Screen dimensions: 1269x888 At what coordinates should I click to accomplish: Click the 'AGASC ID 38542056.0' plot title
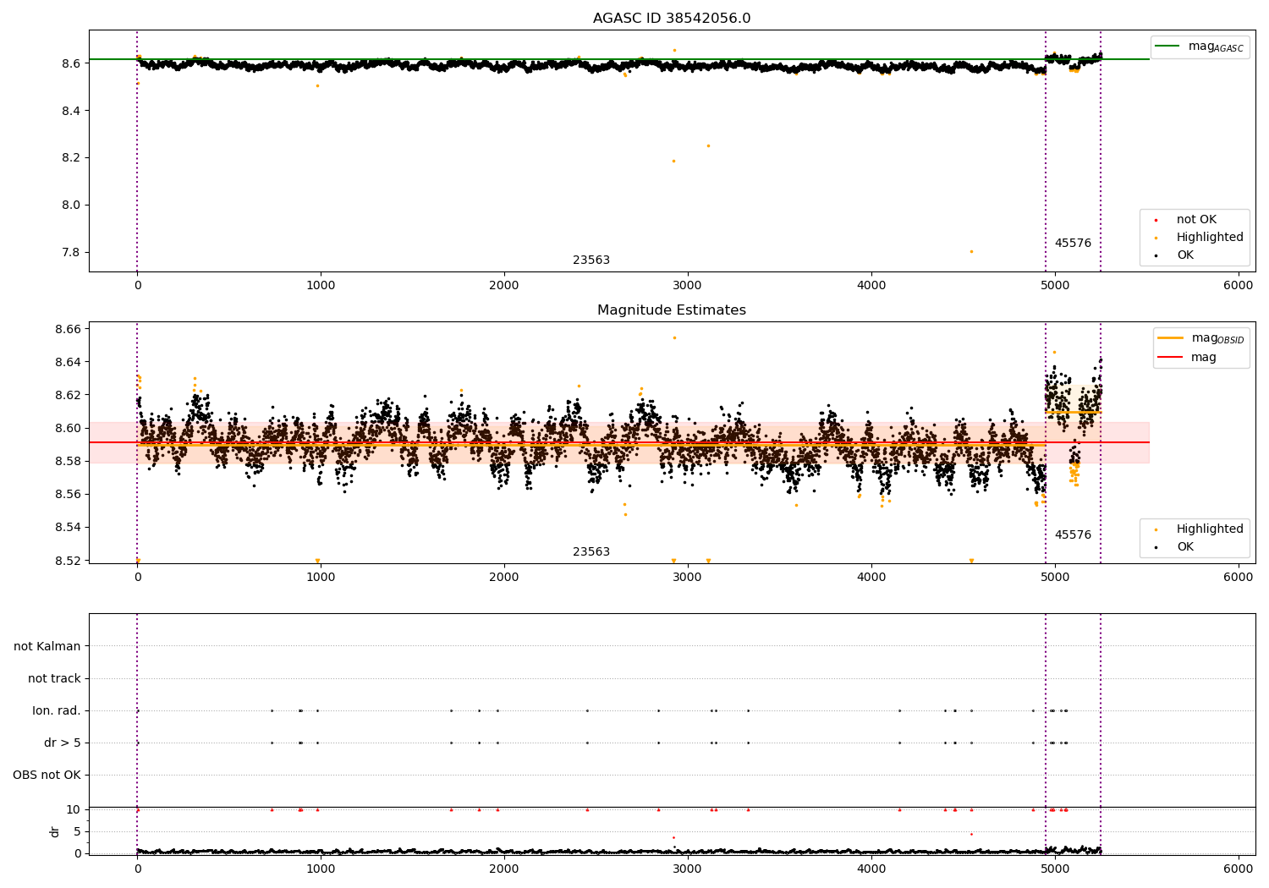672,19
